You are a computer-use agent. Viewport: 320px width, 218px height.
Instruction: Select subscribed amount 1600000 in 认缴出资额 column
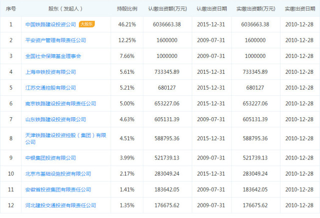click(167, 40)
